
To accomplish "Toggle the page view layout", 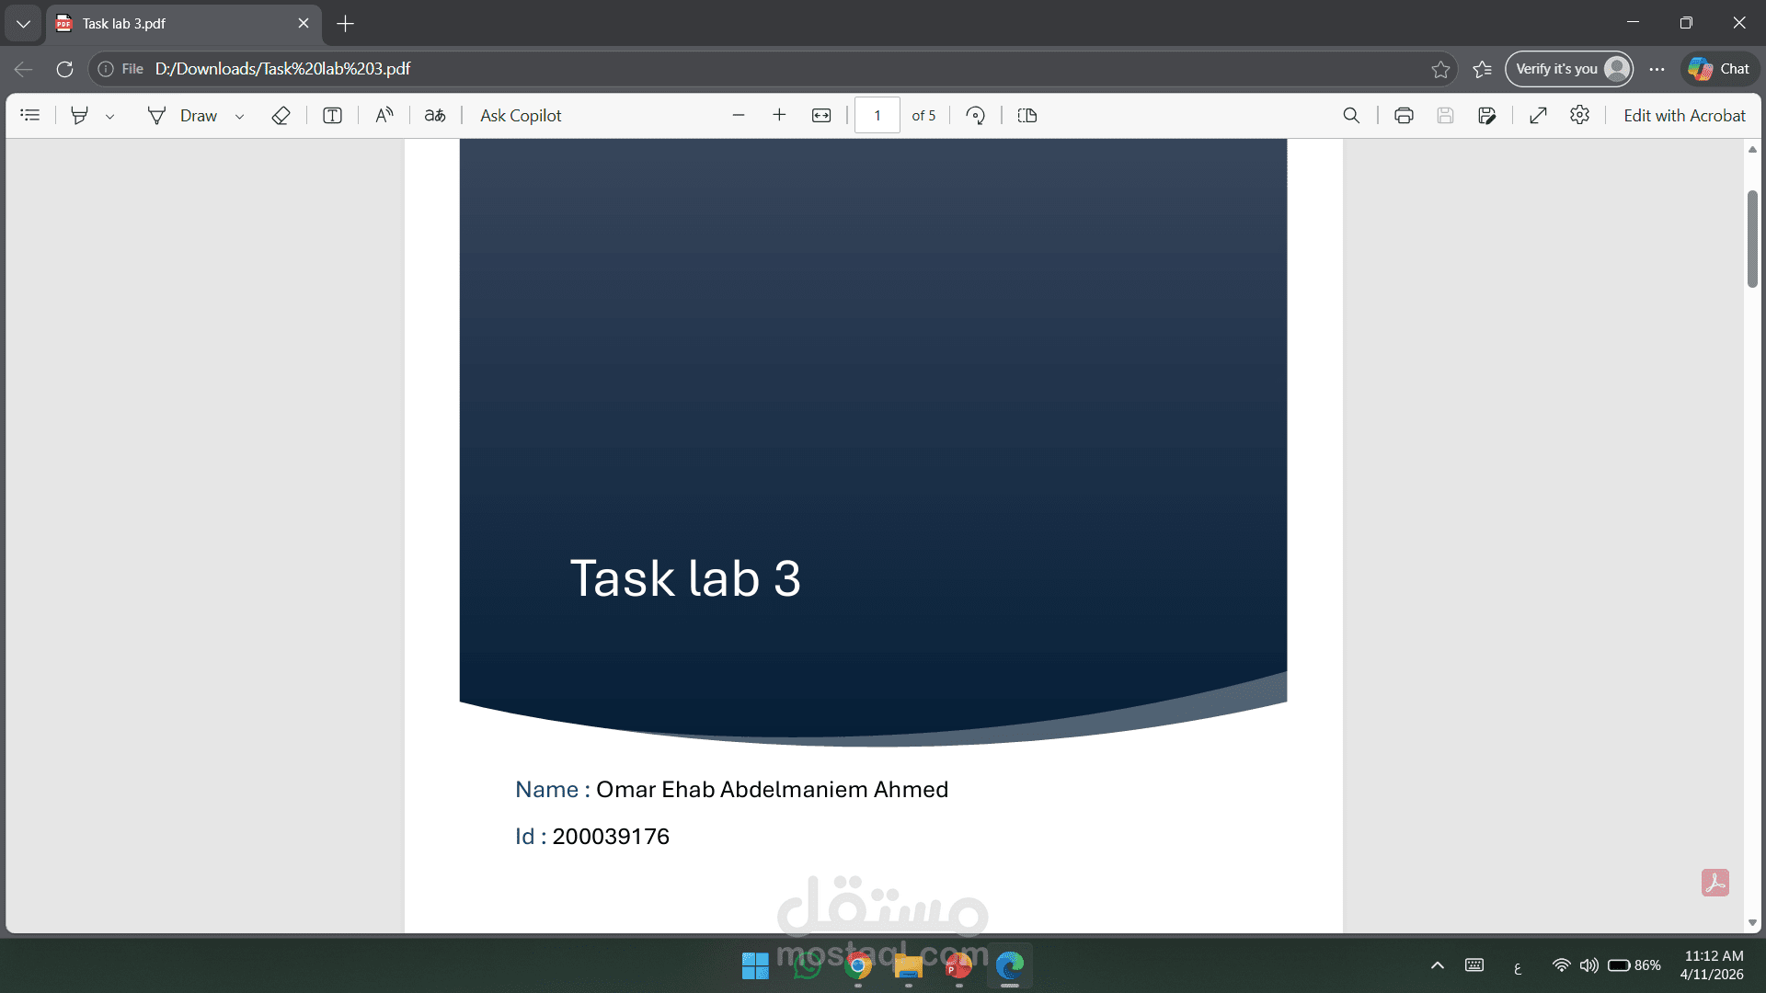I will point(1027,115).
